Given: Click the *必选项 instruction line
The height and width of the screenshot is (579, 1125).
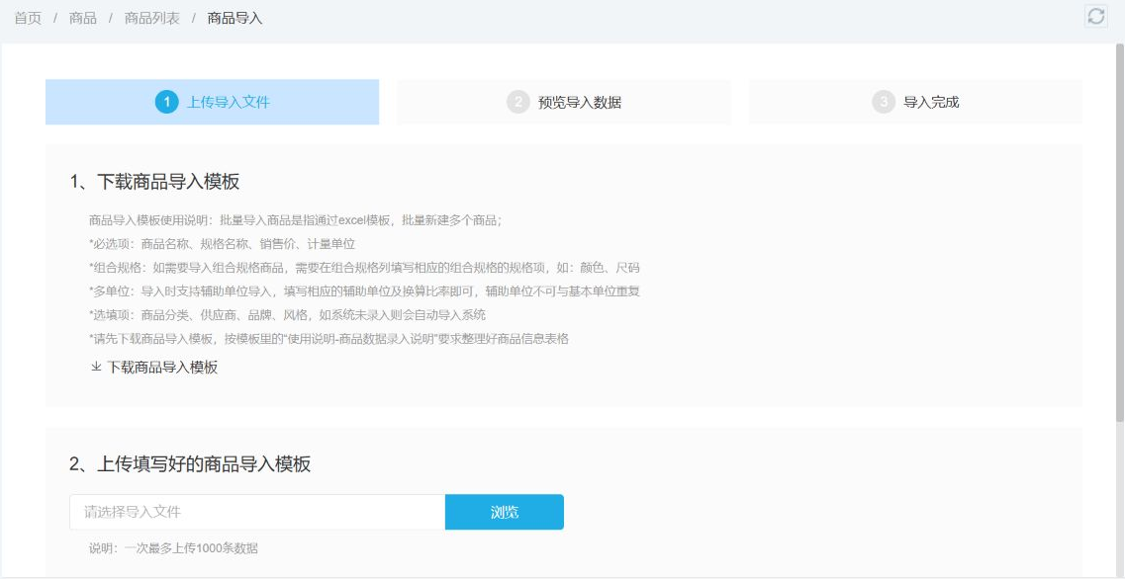Looking at the screenshot, I should (223, 244).
